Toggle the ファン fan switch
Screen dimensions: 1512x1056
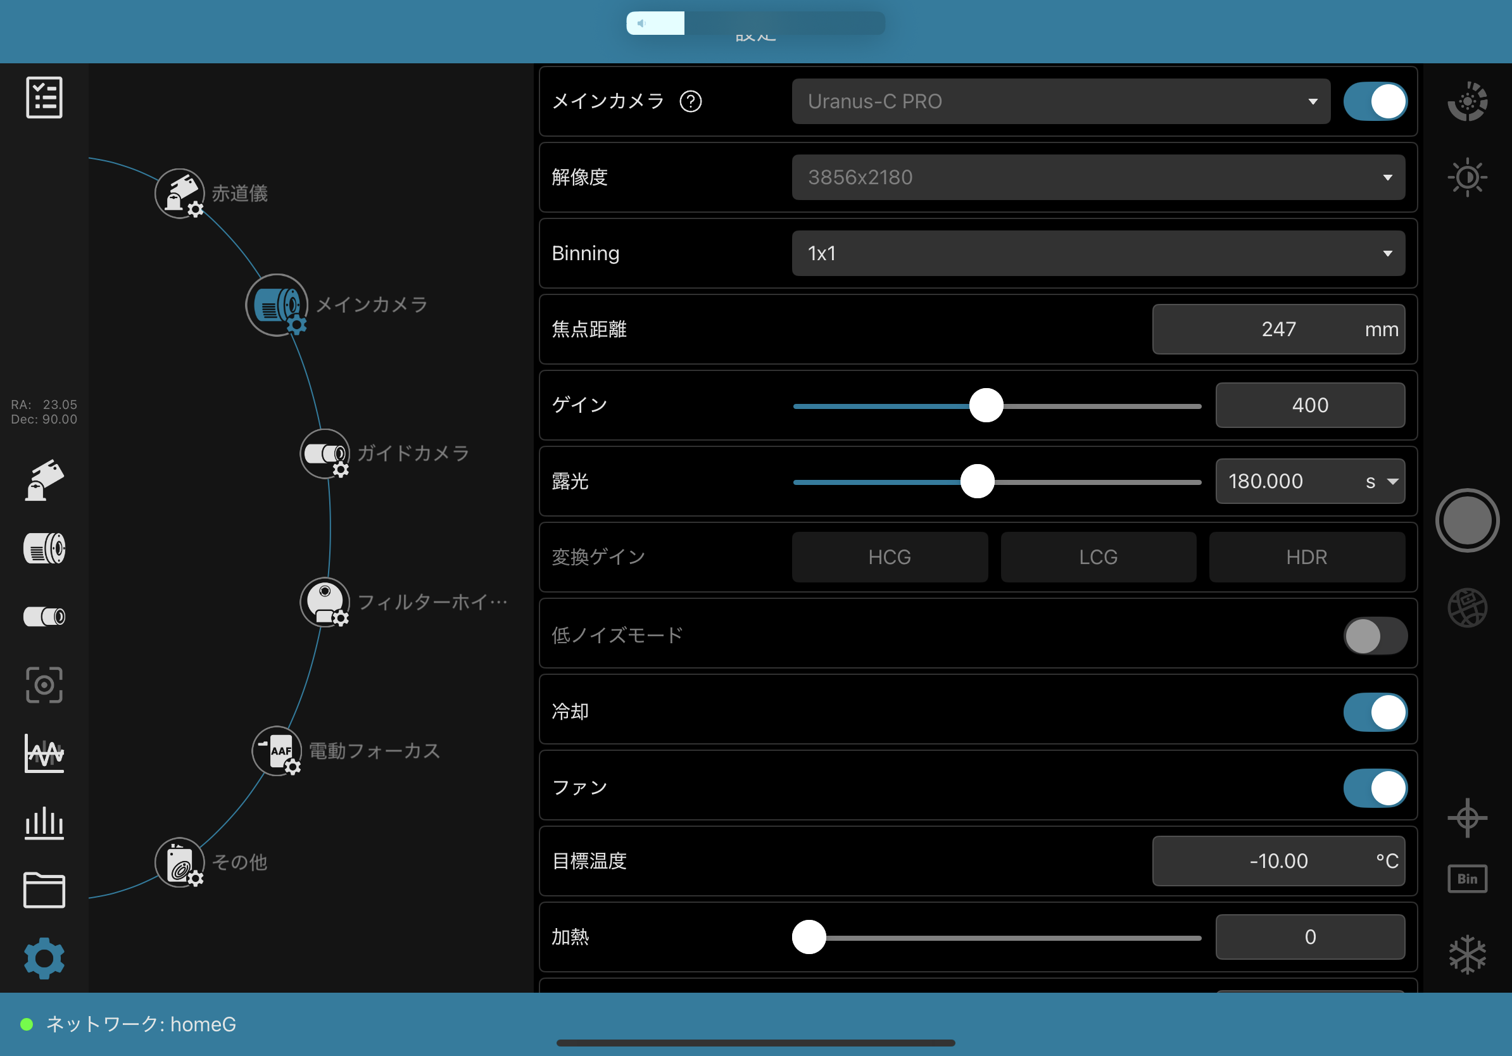coord(1375,788)
